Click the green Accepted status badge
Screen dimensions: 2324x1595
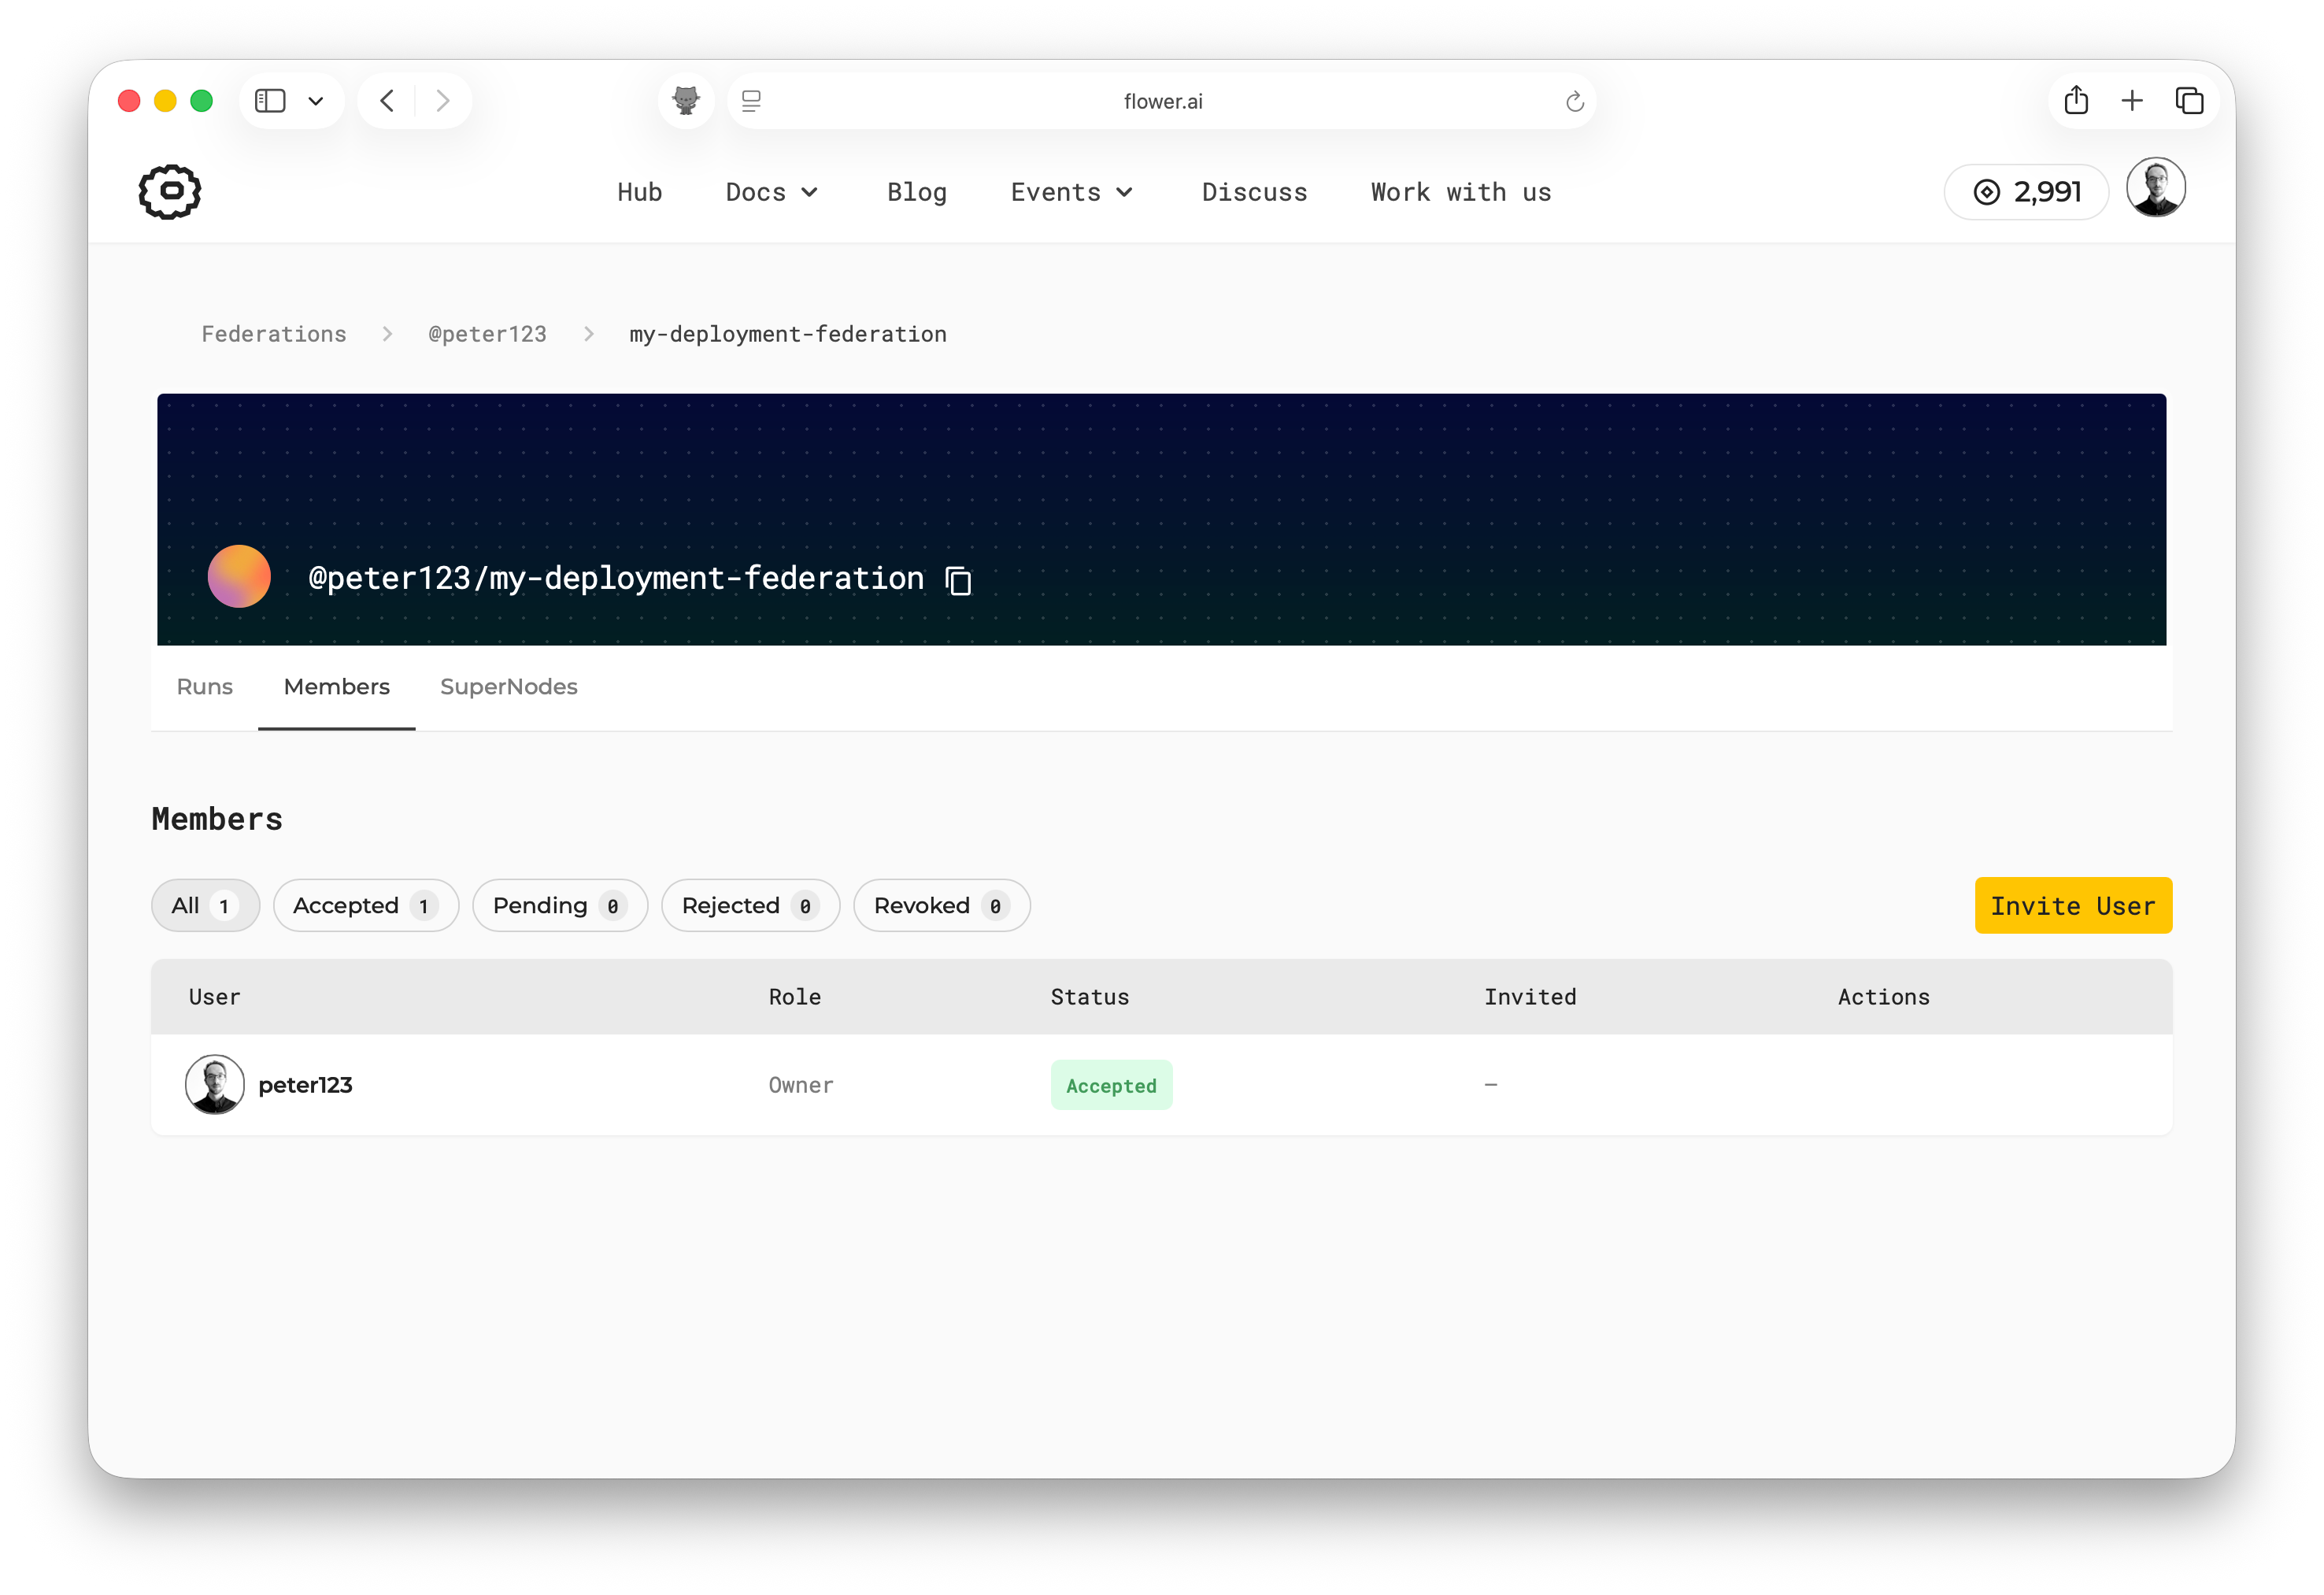(x=1111, y=1085)
